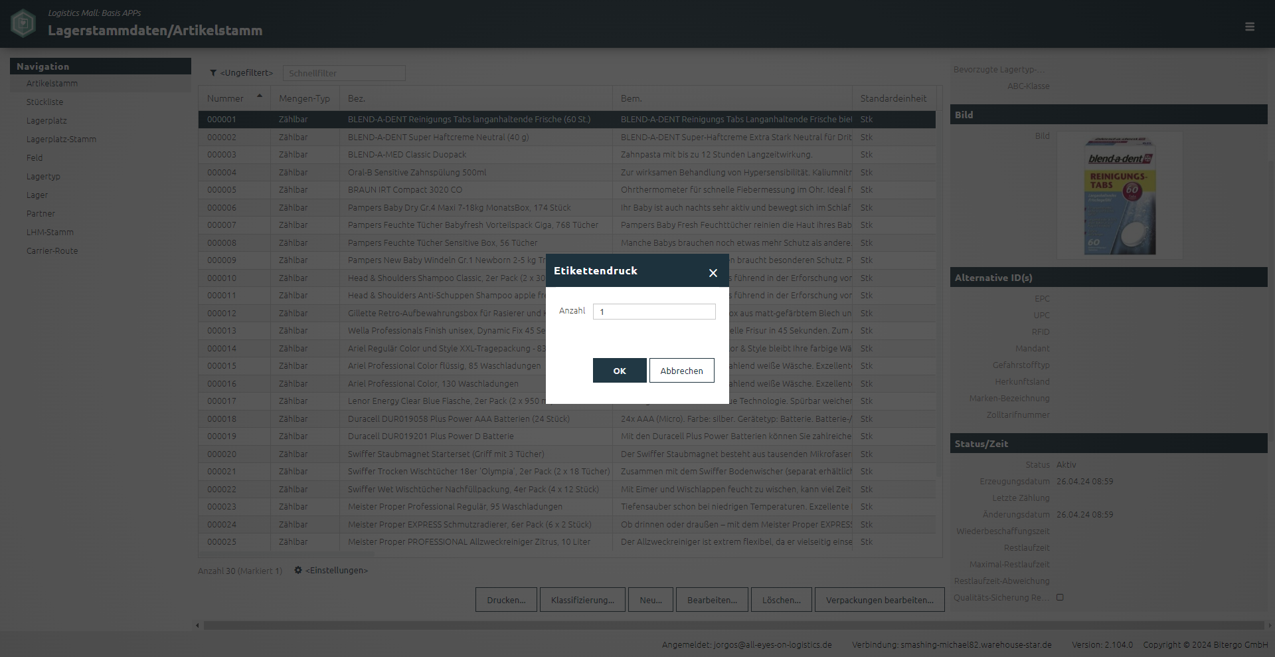Select row 000002 in the table
Screen dimensions: 1275x657
click(567, 138)
